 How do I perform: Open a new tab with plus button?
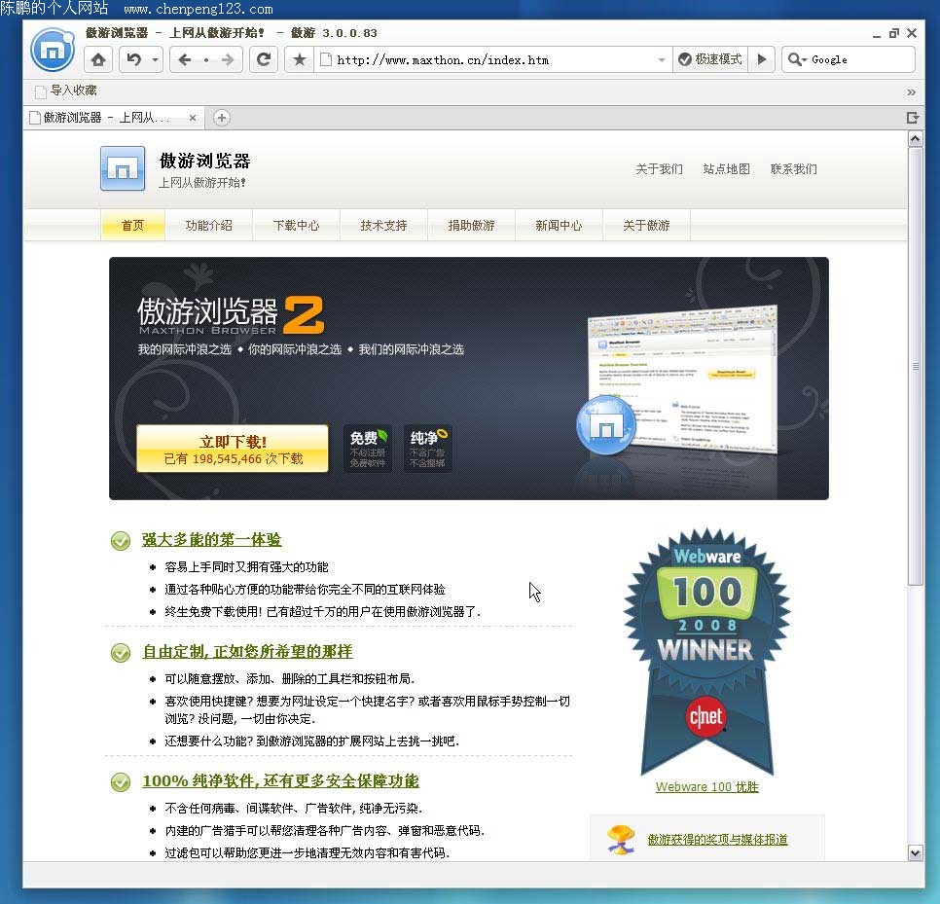point(222,118)
